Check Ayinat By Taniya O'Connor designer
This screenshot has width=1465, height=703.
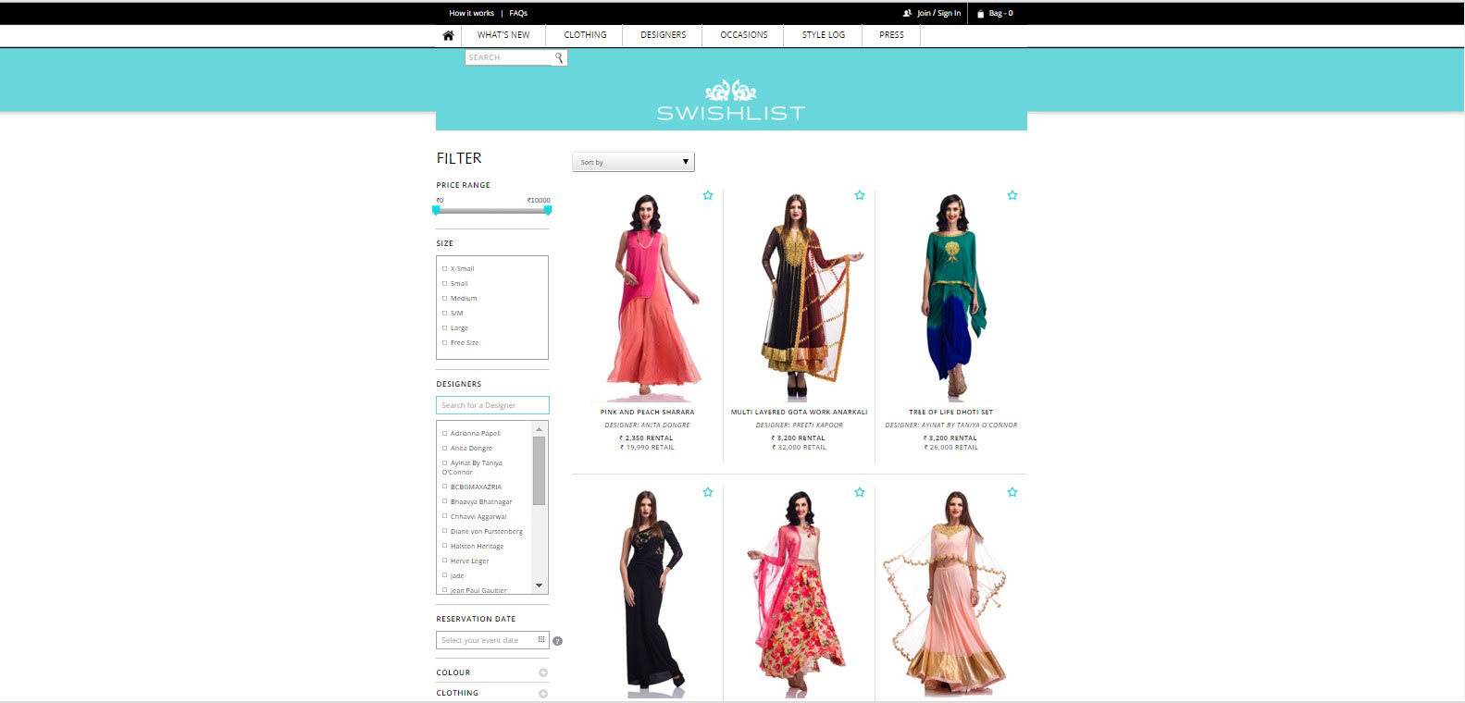444,462
